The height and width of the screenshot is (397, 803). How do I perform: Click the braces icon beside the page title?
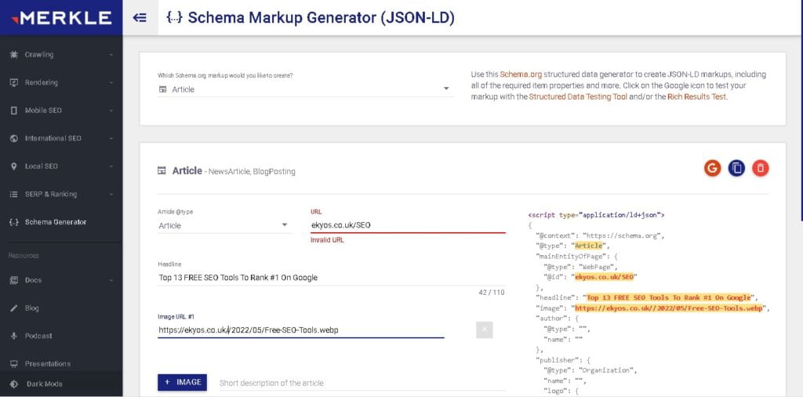(x=175, y=18)
